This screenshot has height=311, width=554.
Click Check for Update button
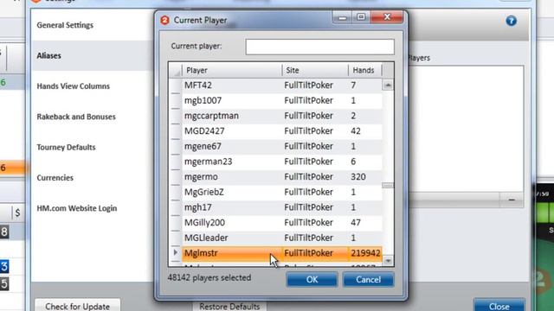click(77, 306)
